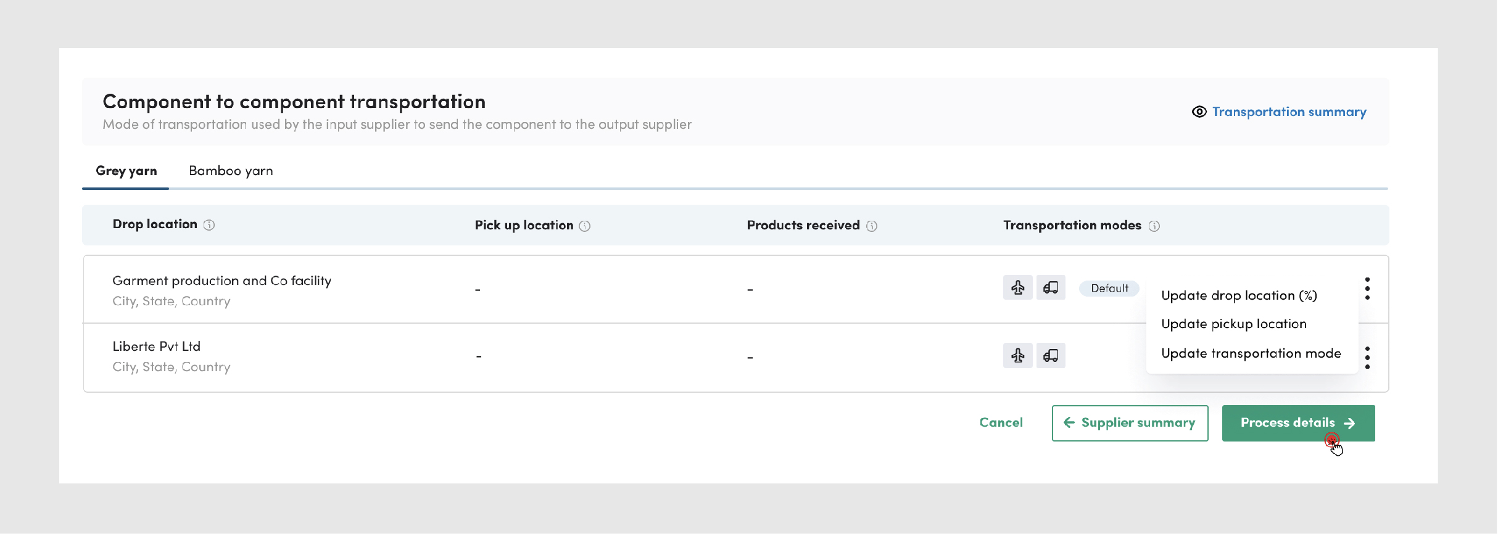
Task: Click truck icon in Garment production row
Action: (x=1051, y=287)
